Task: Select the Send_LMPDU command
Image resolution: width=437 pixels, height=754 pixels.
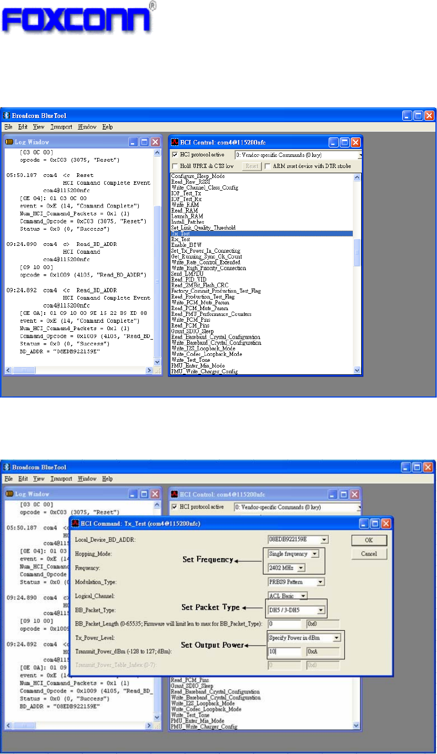Action: (187, 274)
